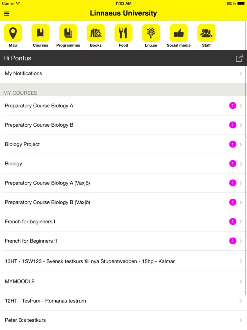Click the share icon beside Hi Pontus

click(x=239, y=58)
